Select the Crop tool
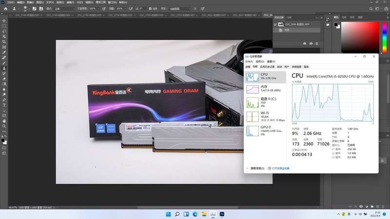Image resolution: width=390 pixels, height=219 pixels. 4,41
